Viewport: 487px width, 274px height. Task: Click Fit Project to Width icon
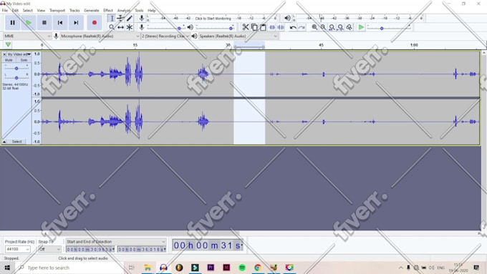coord(340,27)
